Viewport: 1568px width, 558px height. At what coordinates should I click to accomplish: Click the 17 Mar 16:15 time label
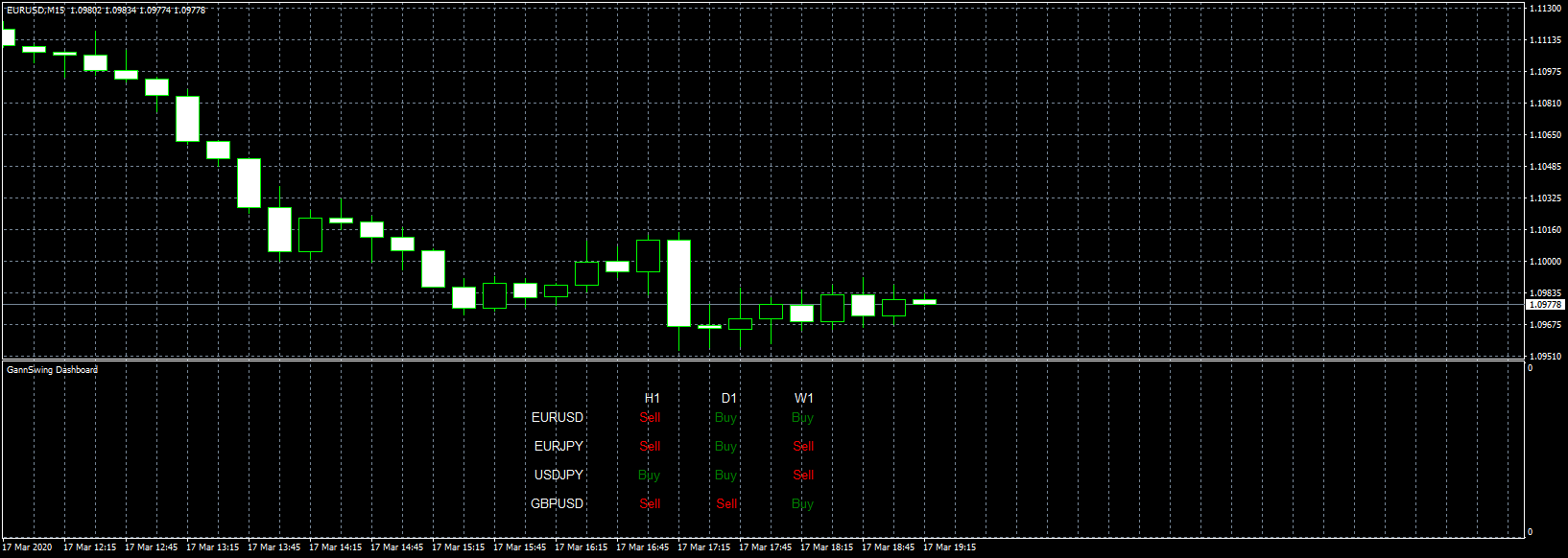click(581, 547)
